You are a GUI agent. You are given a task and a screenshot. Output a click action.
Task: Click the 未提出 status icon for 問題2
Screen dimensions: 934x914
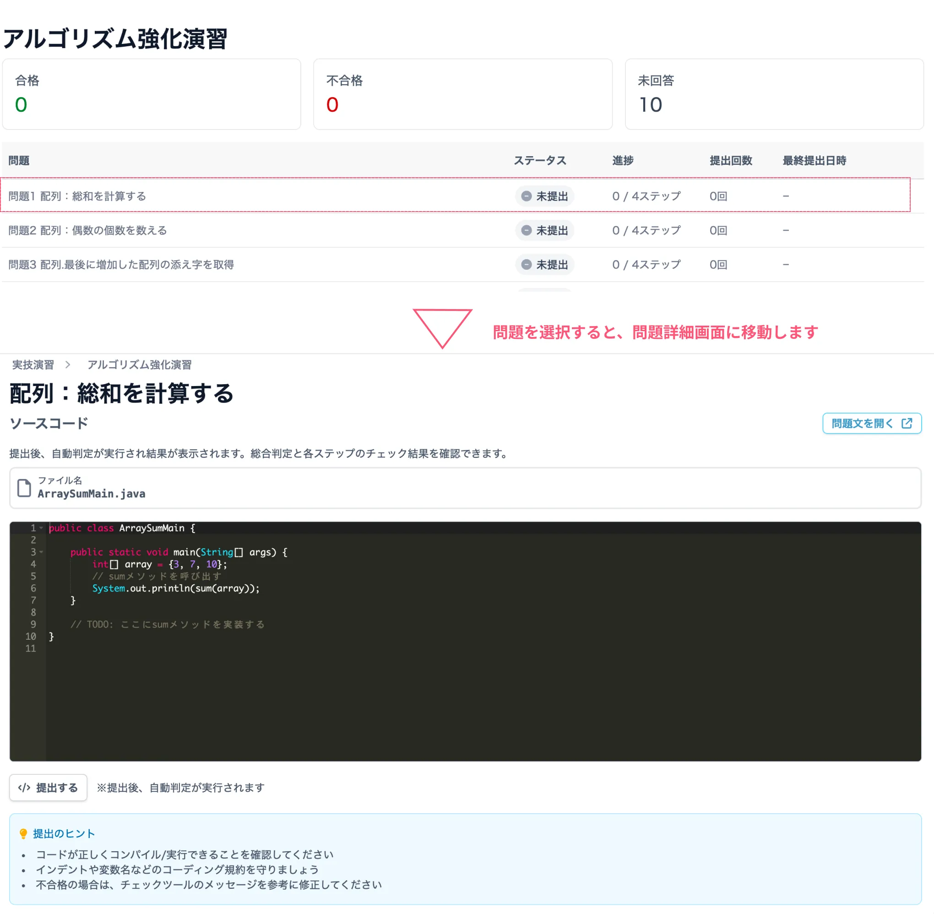click(526, 230)
